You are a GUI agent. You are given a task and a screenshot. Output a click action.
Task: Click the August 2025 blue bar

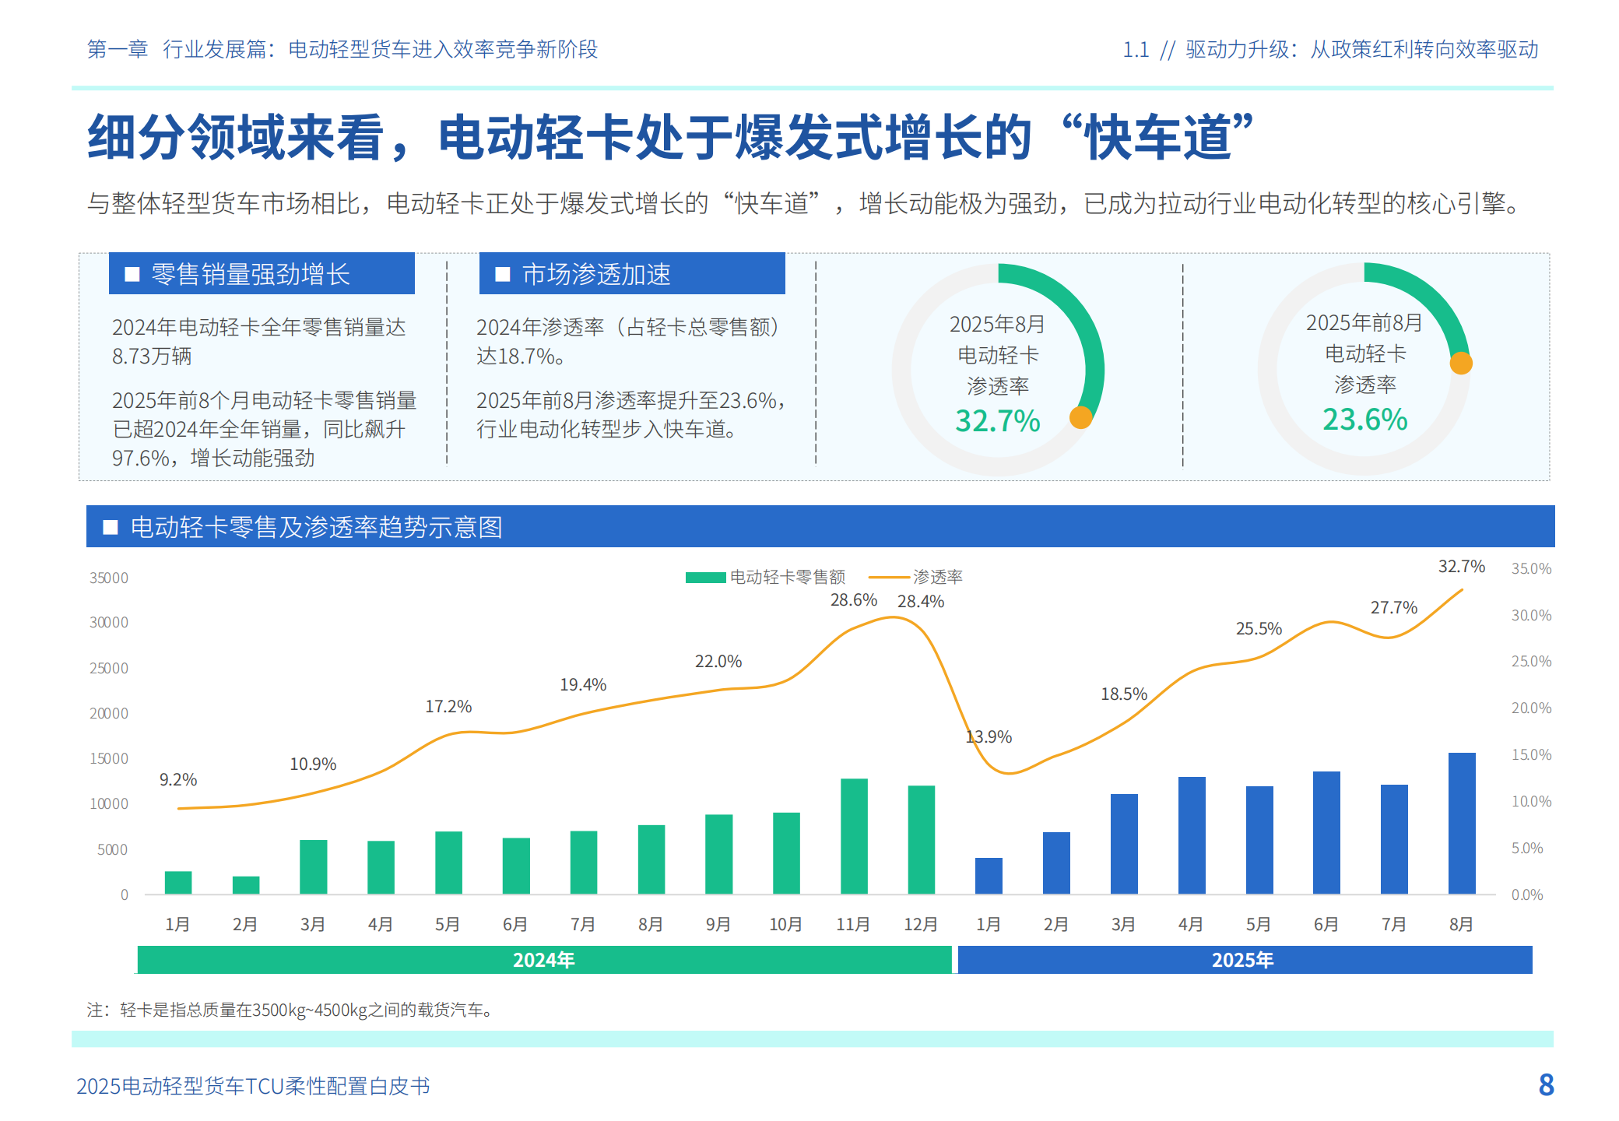(1461, 823)
